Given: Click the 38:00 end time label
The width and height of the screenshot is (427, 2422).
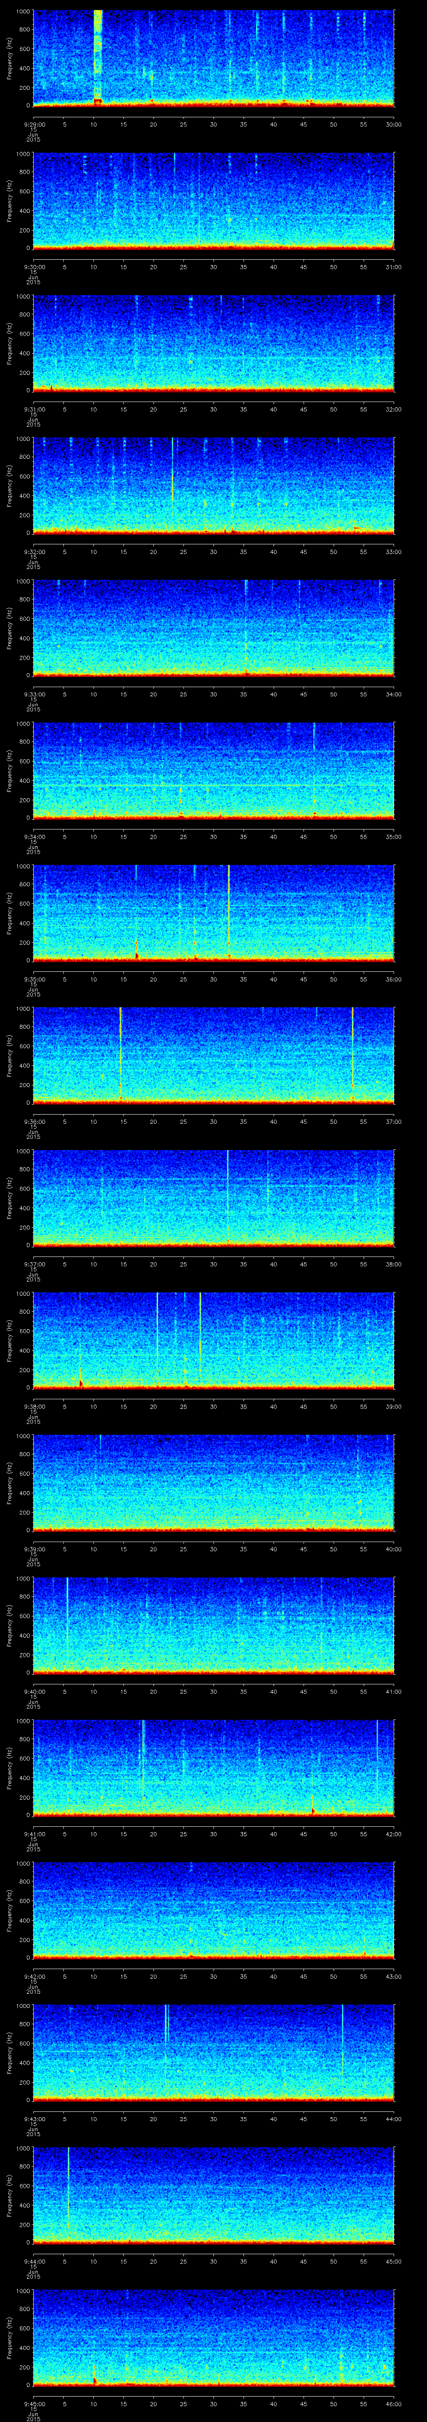Looking at the screenshot, I should [x=394, y=1264].
